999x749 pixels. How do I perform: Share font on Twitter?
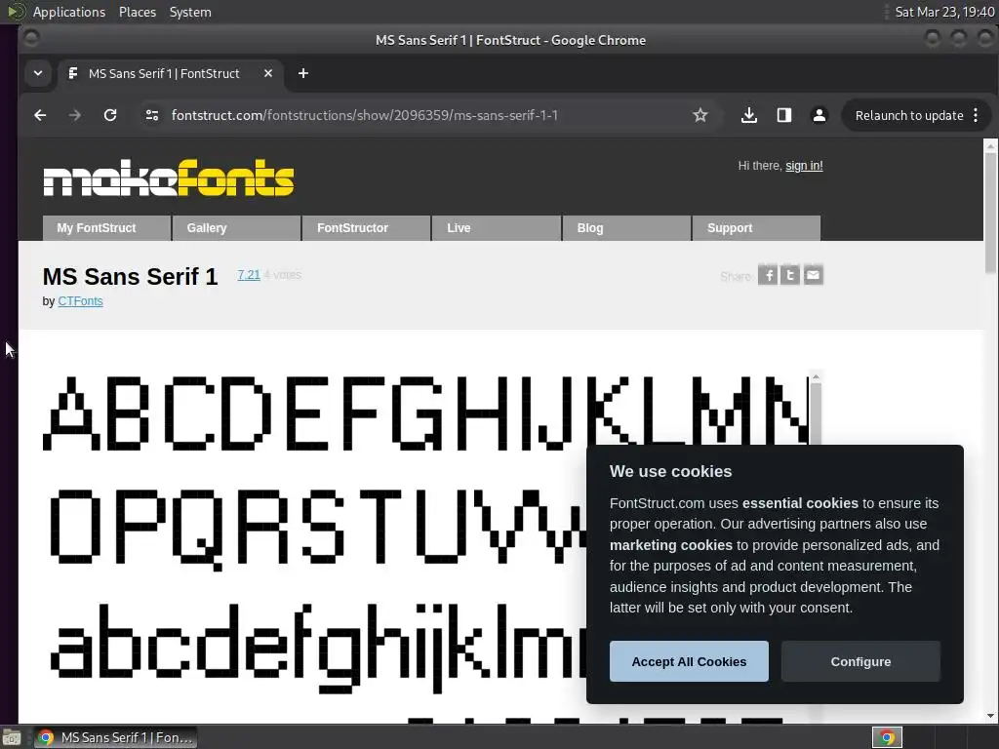coord(790,275)
